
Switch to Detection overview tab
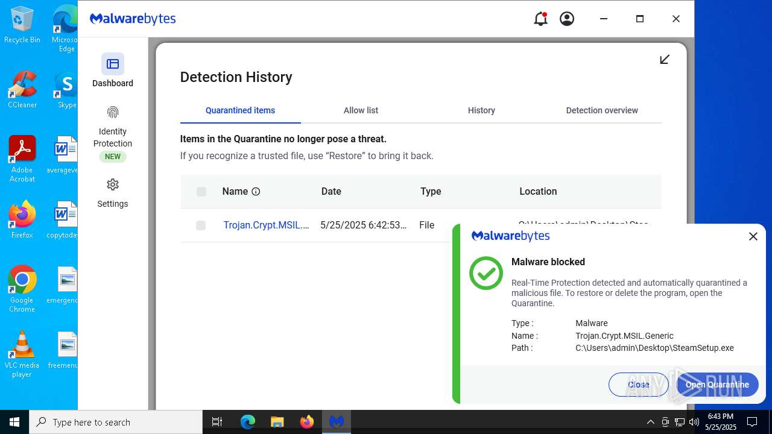(602, 110)
